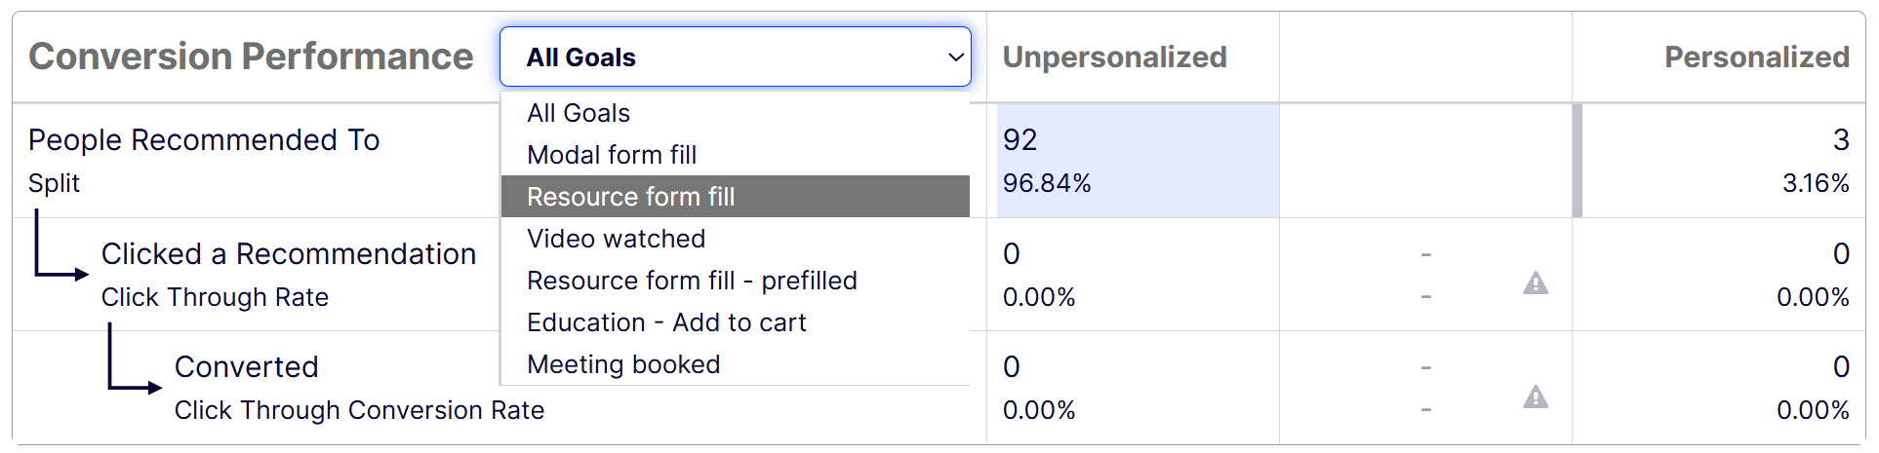The height and width of the screenshot is (453, 1879).
Task: Click warning icon in Converted row
Action: tap(1536, 397)
